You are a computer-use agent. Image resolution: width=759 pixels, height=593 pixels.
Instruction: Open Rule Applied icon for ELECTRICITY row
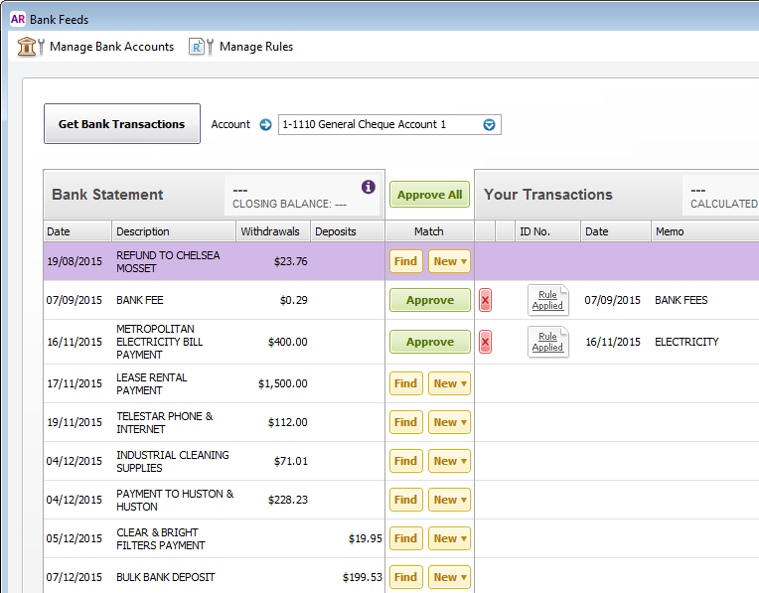point(548,342)
